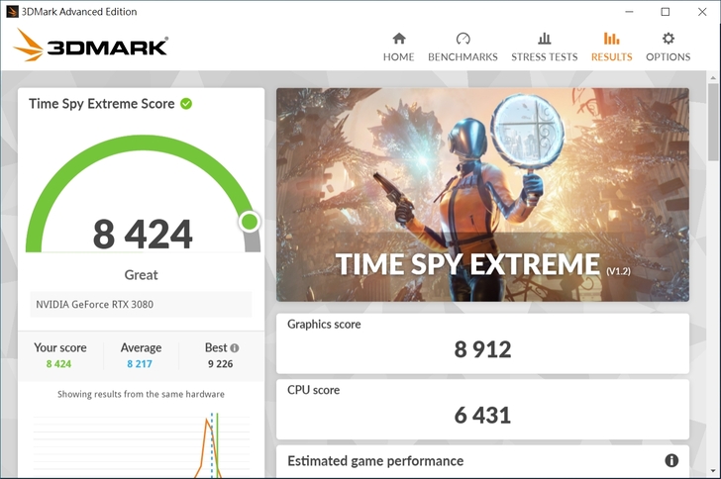The width and height of the screenshot is (721, 479).
Task: Select the Results tab
Action: click(612, 48)
